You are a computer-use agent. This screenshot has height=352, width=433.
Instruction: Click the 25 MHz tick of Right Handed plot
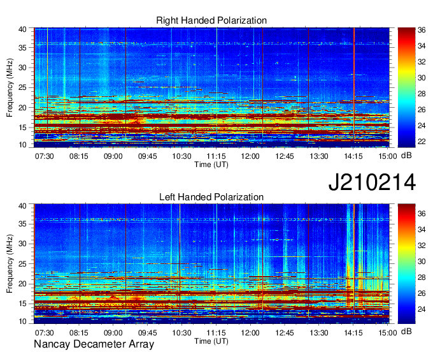point(22,87)
